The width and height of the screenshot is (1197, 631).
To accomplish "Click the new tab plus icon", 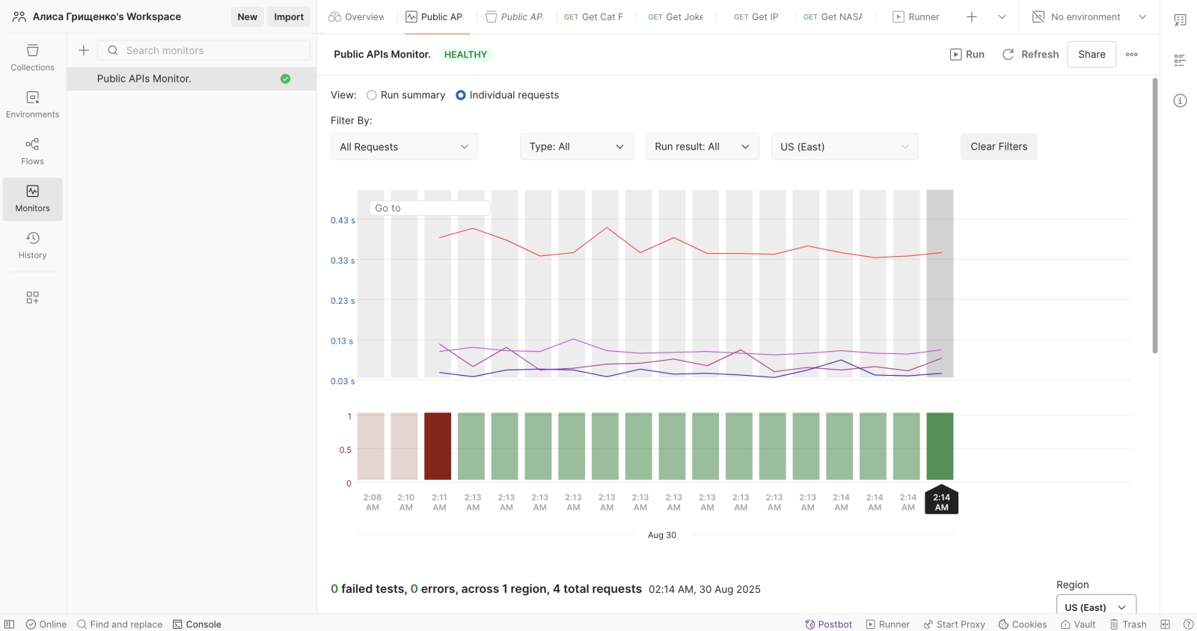I will coord(972,16).
